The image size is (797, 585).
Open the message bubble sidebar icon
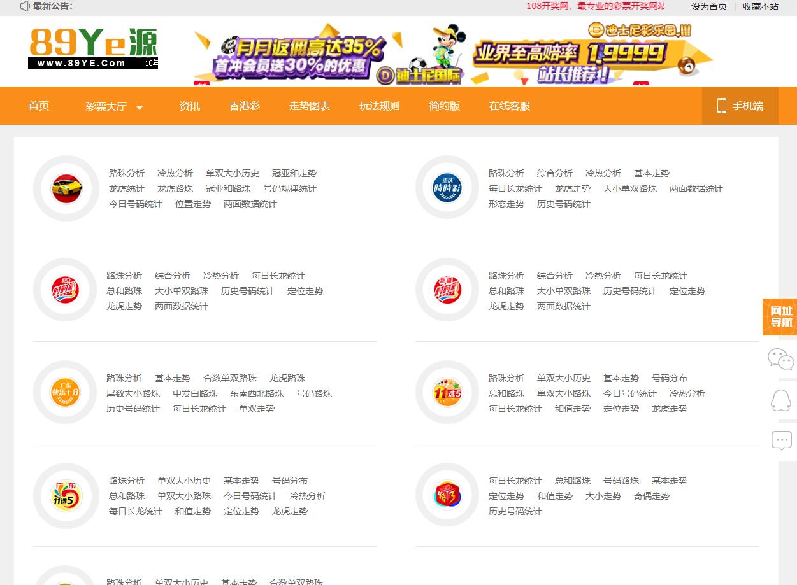tap(781, 441)
